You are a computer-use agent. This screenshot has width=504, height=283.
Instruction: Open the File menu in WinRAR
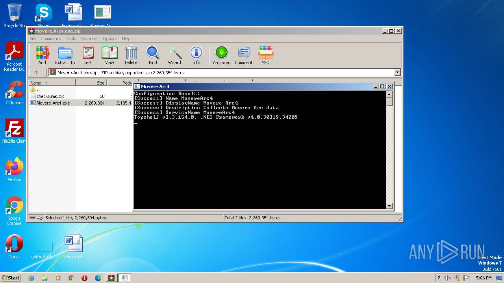coord(33,39)
